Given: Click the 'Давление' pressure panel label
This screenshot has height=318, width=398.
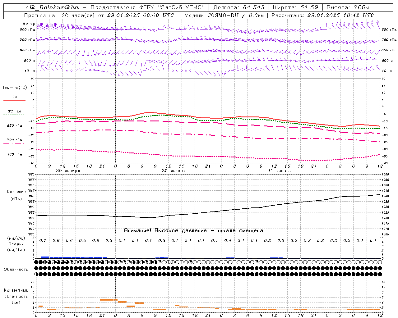Looking at the screenshot, I should coord(16,192).
